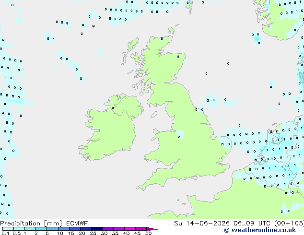Click the legend value "45"
This screenshot has height=235, width=304.
coord(137,233)
